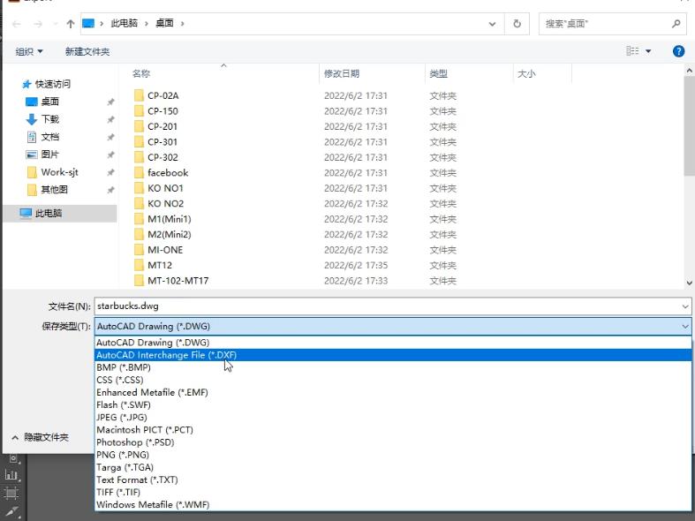Select the Downloads (下载) quick access item
The height and width of the screenshot is (521, 695).
click(49, 119)
